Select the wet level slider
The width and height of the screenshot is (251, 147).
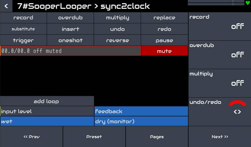coord(47,121)
